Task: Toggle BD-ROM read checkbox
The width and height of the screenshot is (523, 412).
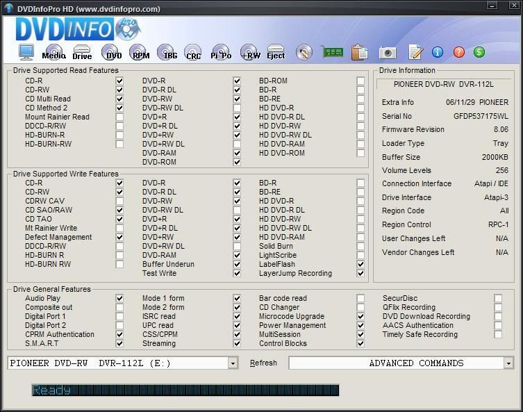Action: coord(360,81)
